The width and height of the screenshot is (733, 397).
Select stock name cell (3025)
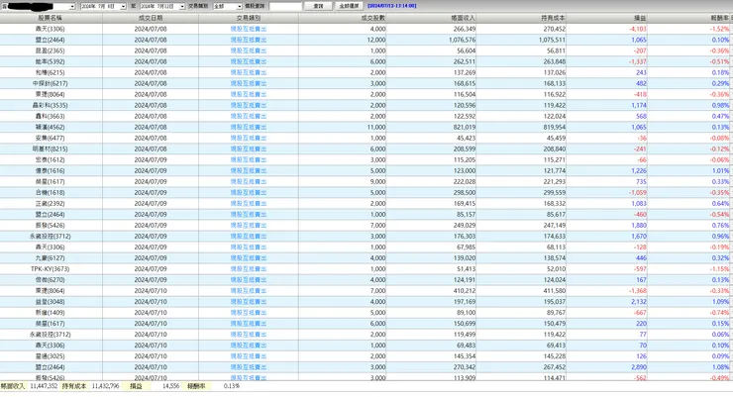click(50, 356)
